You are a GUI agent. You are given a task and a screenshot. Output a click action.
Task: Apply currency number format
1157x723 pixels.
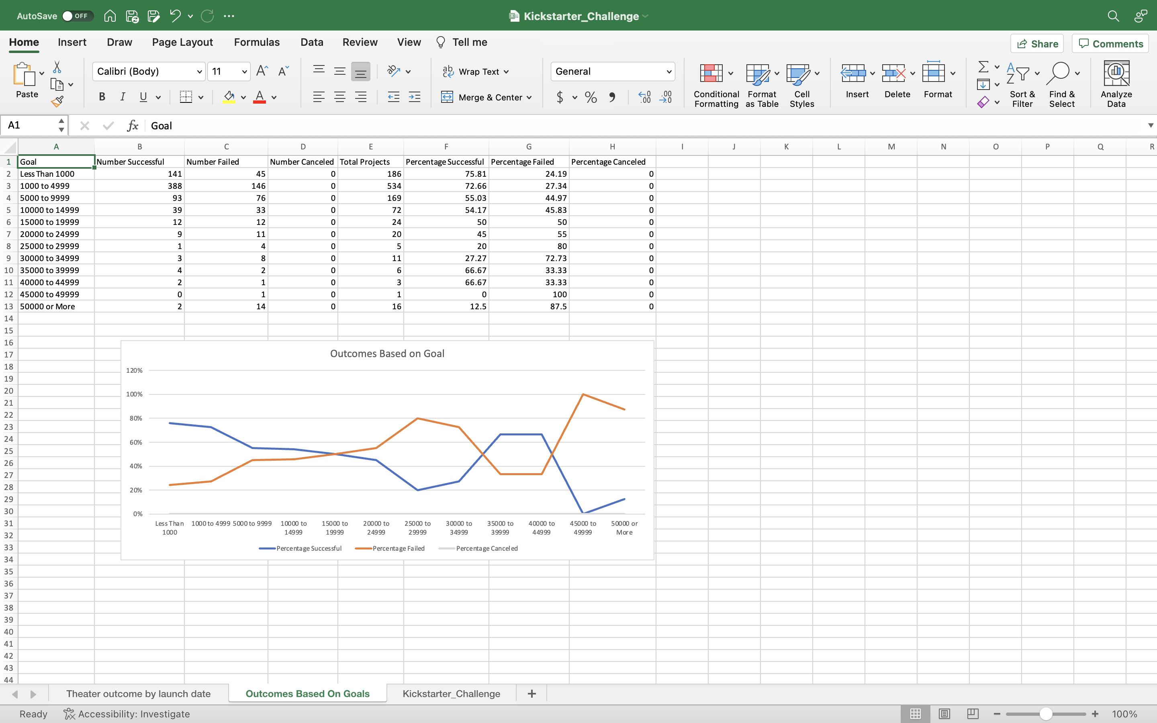(x=560, y=97)
